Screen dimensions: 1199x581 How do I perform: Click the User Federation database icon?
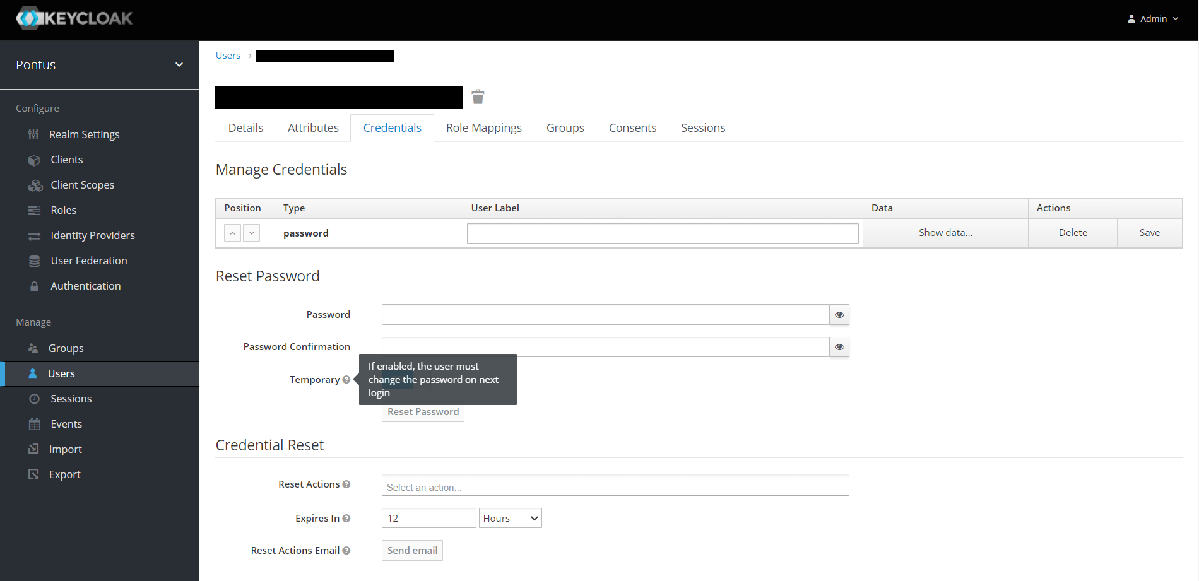[x=34, y=261]
